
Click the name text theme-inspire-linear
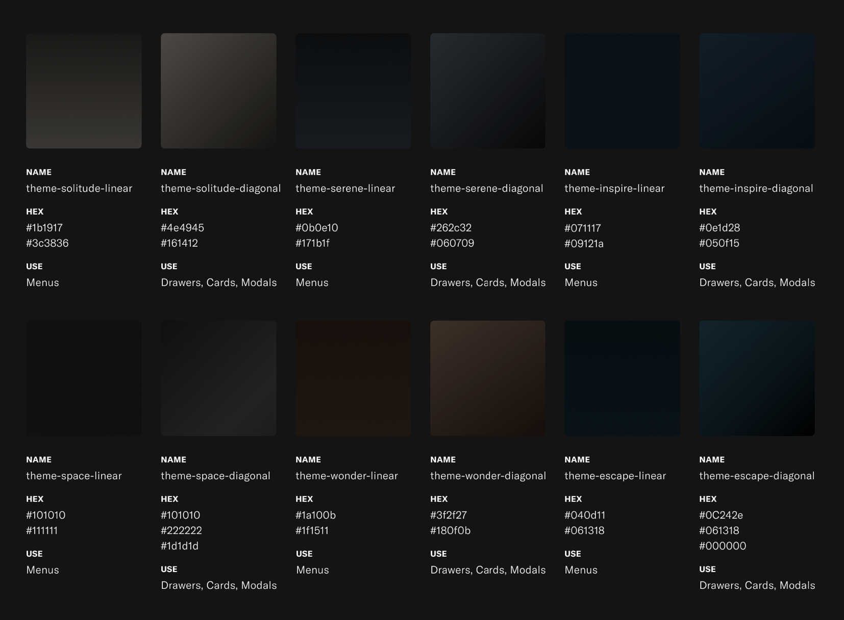pyautogui.click(x=614, y=188)
